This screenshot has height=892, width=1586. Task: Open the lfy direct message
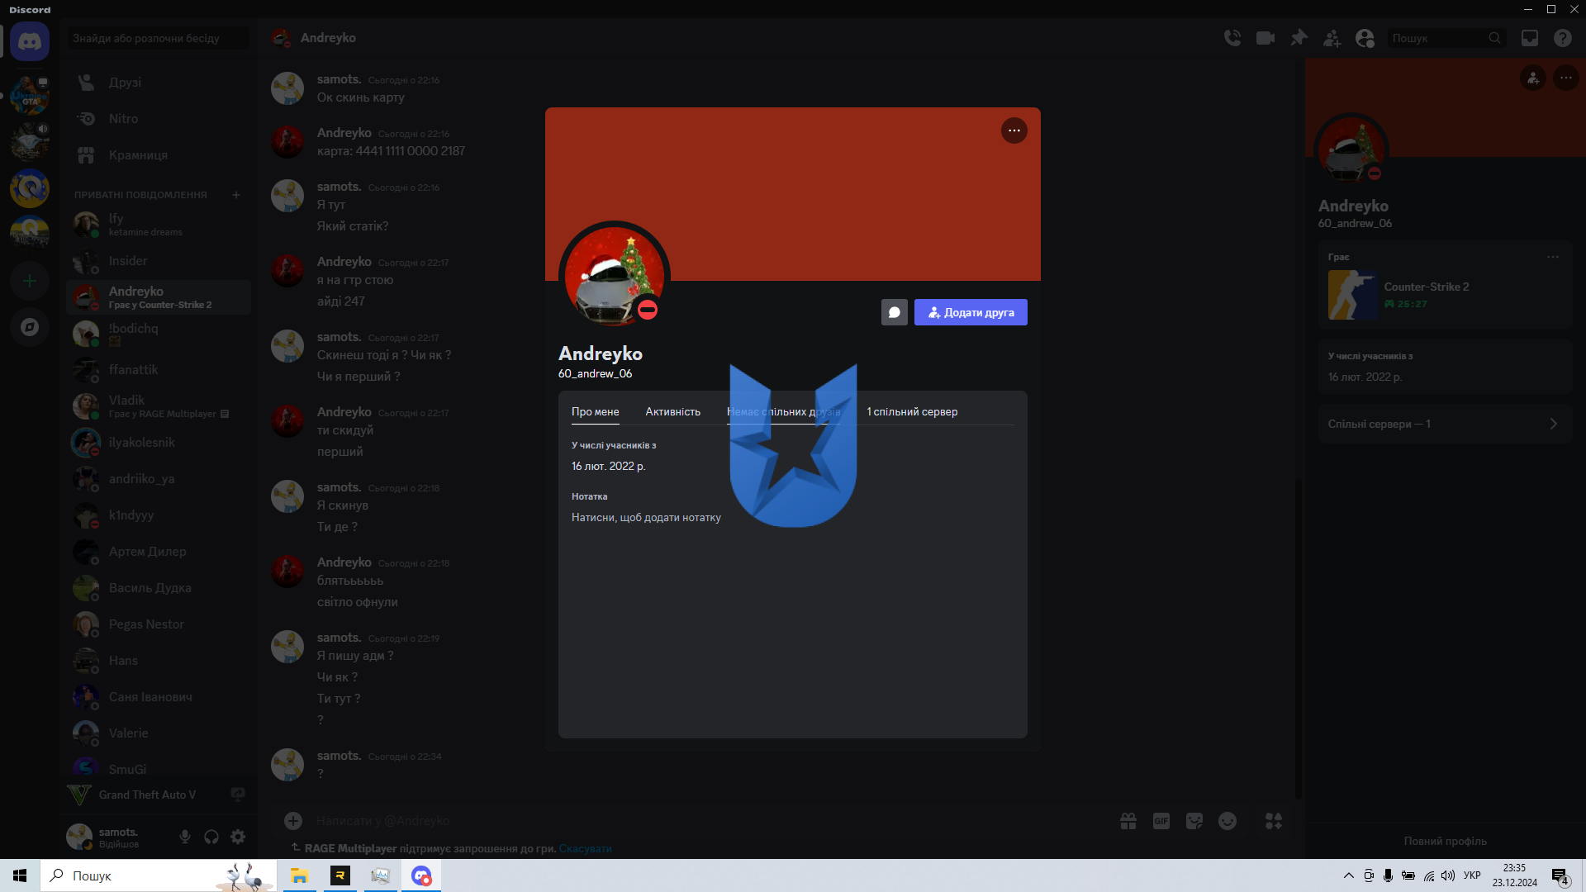[x=158, y=224]
